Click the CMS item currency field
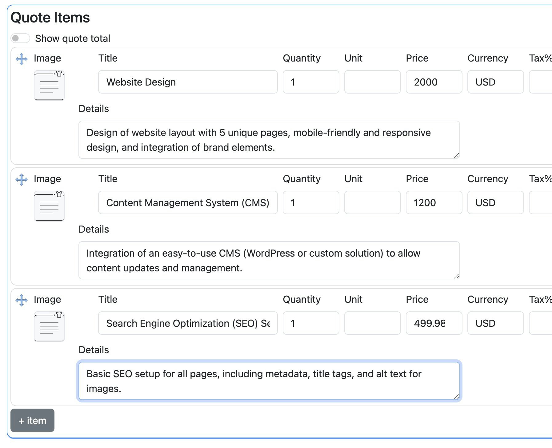Image resolution: width=552 pixels, height=448 pixels. pyautogui.click(x=495, y=203)
